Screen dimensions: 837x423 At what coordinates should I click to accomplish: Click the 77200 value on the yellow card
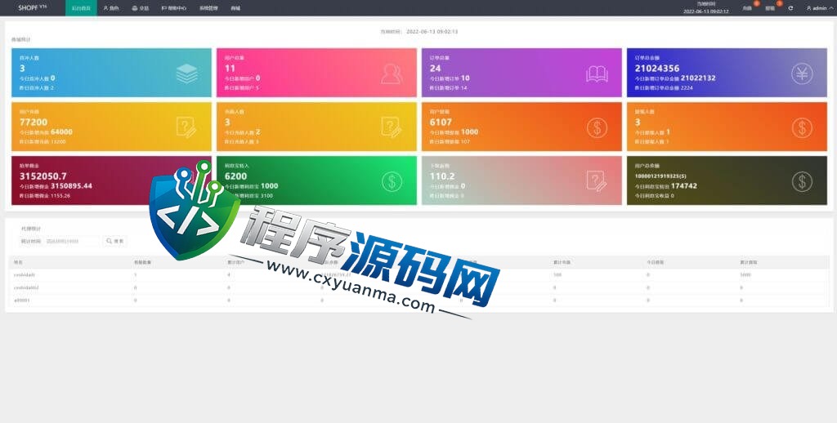(33, 122)
